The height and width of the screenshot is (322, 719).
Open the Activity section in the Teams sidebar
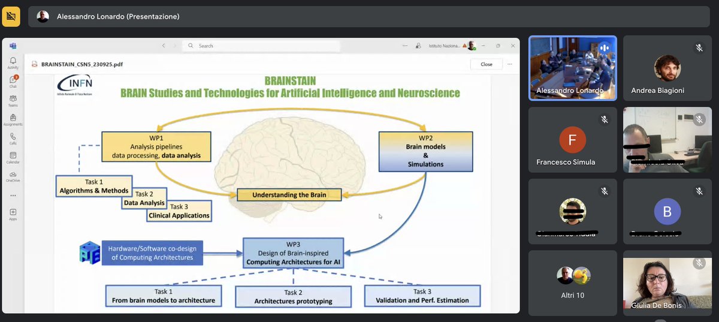tap(13, 63)
